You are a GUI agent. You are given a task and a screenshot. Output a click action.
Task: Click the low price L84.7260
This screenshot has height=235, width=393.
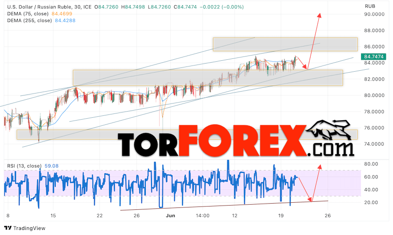click(160, 7)
